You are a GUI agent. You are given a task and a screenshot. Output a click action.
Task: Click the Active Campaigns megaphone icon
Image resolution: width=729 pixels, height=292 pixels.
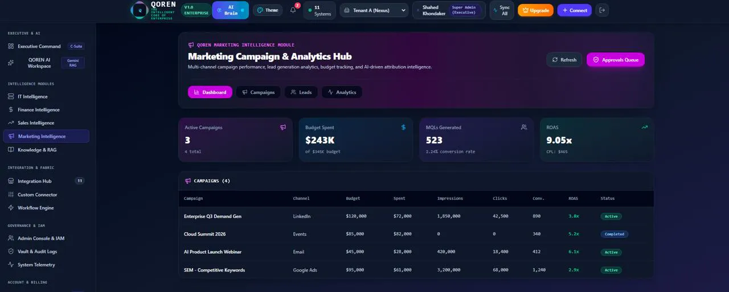tap(283, 128)
